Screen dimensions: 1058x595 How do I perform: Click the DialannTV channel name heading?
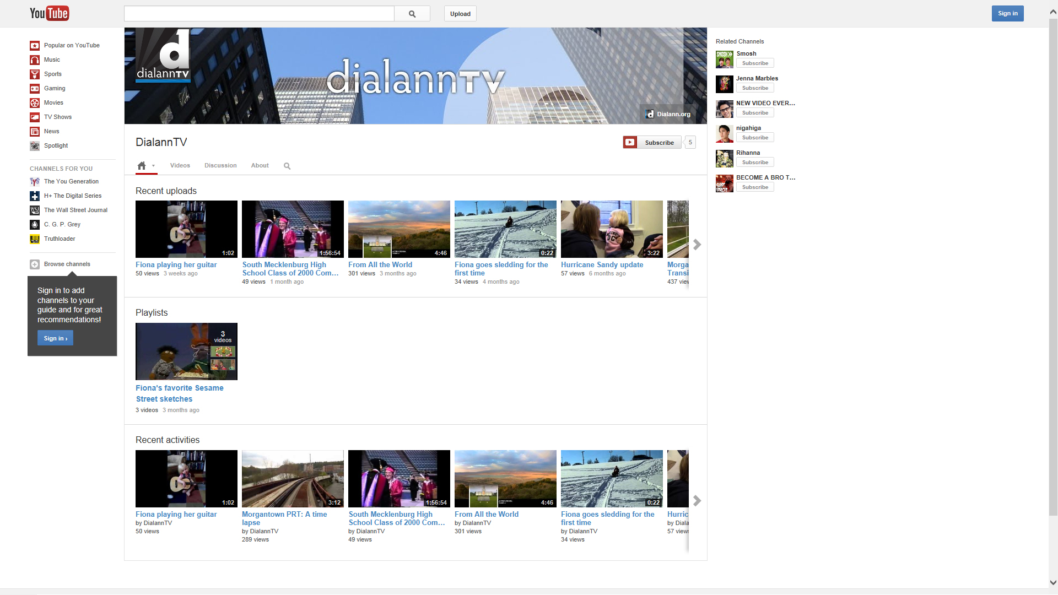161,142
